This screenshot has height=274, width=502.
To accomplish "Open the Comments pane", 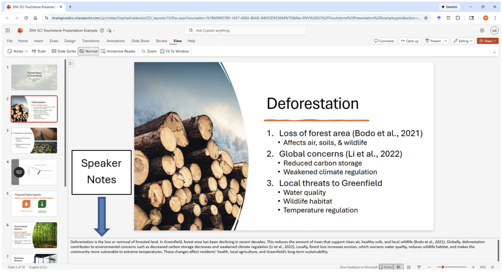I will [x=384, y=41].
